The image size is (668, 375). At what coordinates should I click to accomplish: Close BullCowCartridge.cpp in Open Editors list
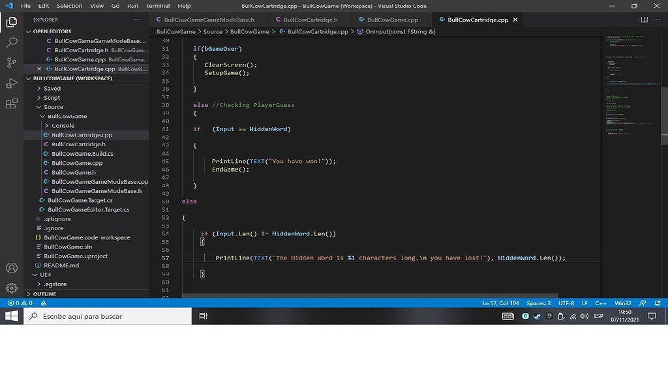coord(39,68)
